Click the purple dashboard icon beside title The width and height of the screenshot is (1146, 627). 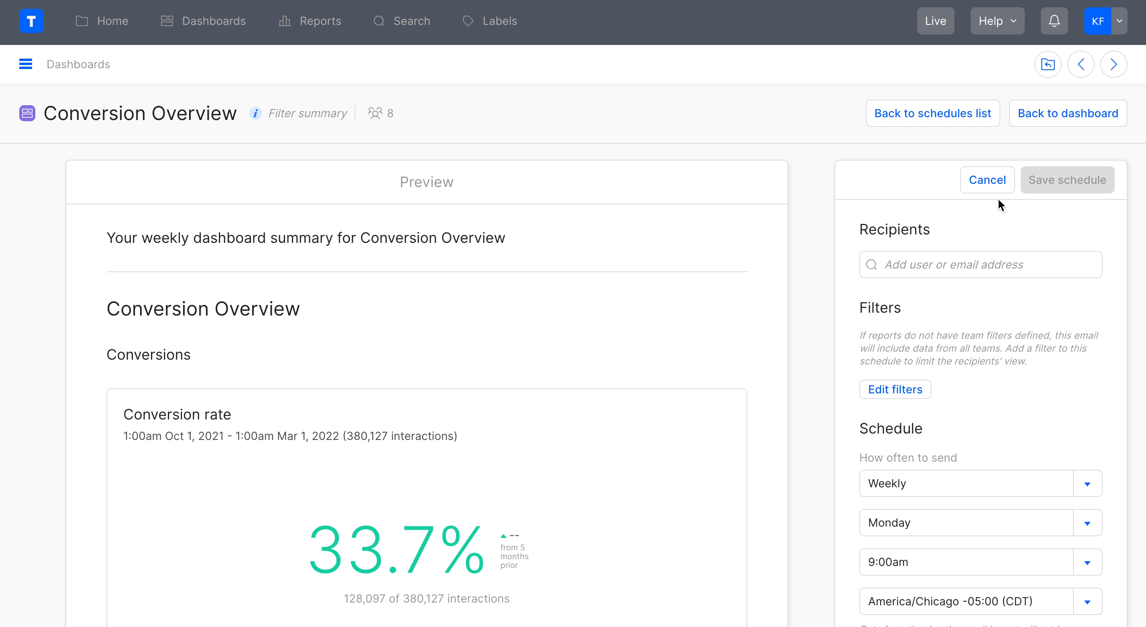pyautogui.click(x=27, y=113)
